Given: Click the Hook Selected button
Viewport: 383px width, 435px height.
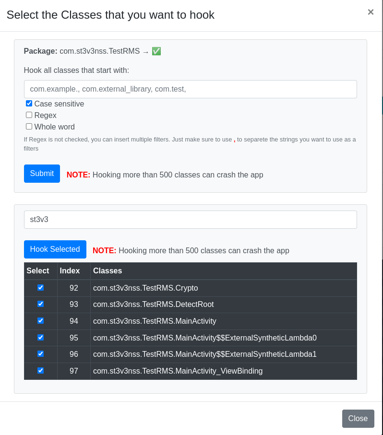Looking at the screenshot, I should [55, 249].
